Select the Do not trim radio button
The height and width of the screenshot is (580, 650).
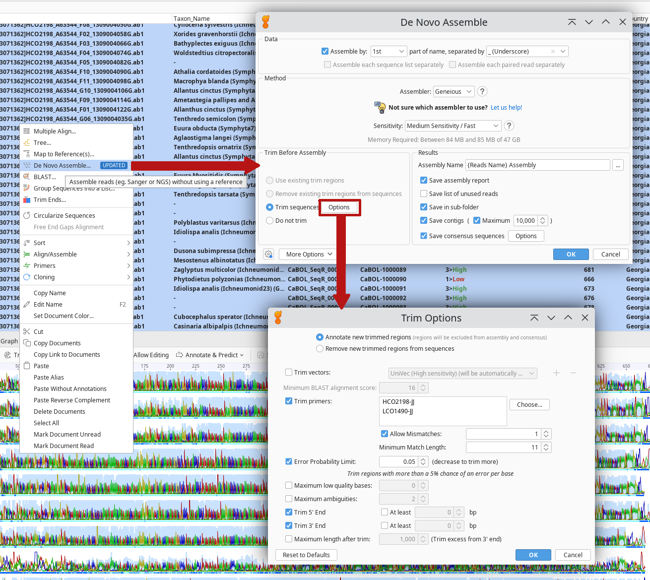[x=270, y=221]
